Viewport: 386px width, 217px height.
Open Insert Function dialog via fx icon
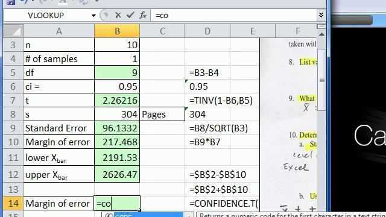(x=143, y=16)
